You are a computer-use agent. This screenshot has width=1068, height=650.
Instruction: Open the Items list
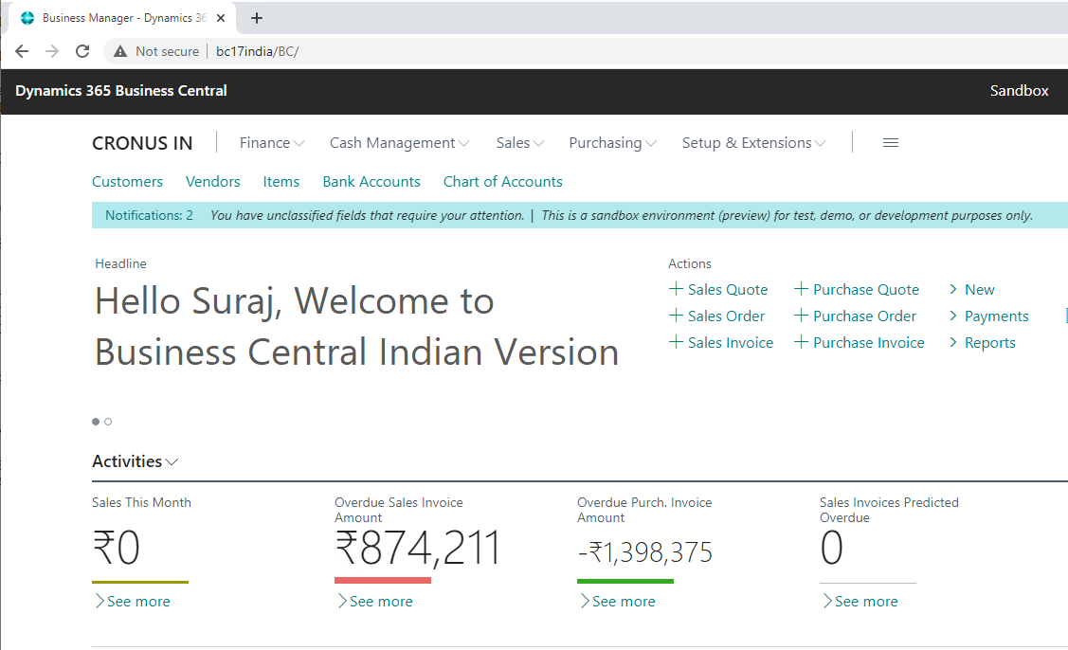point(281,181)
